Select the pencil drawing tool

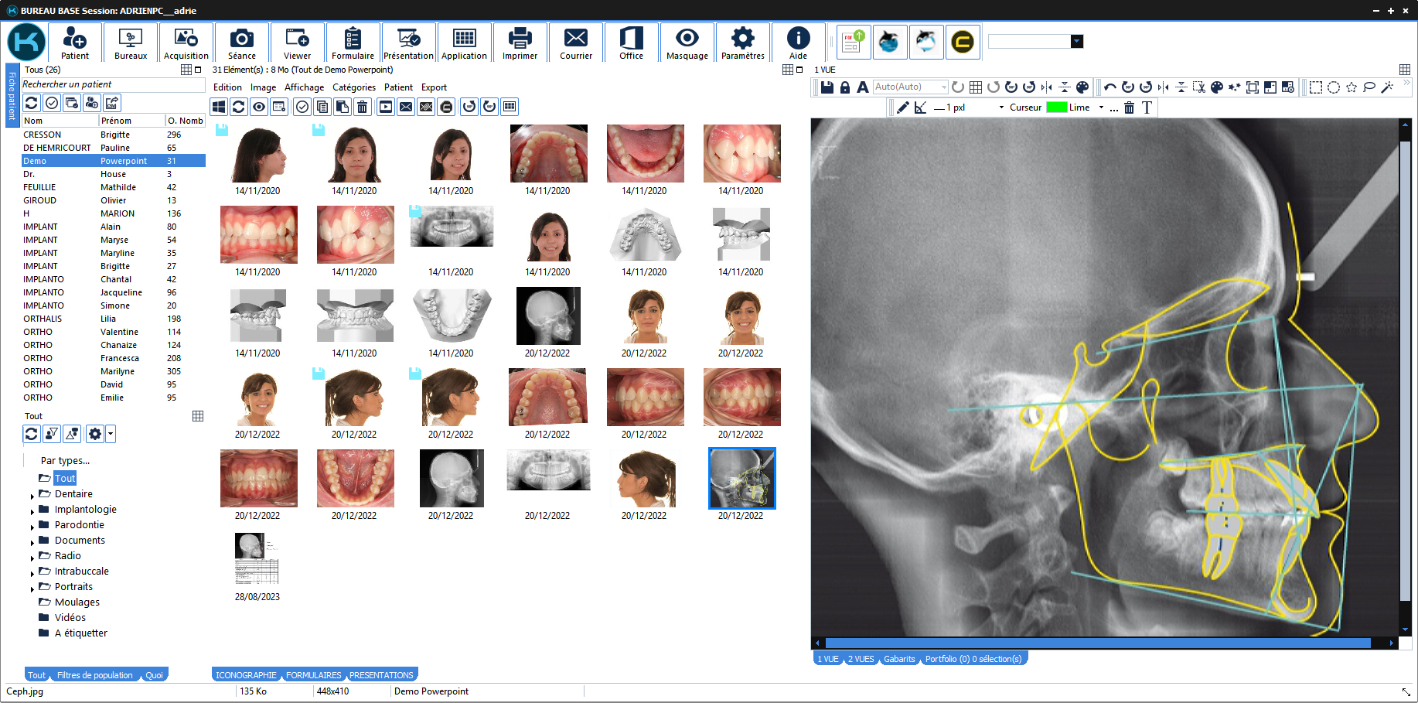(x=902, y=107)
